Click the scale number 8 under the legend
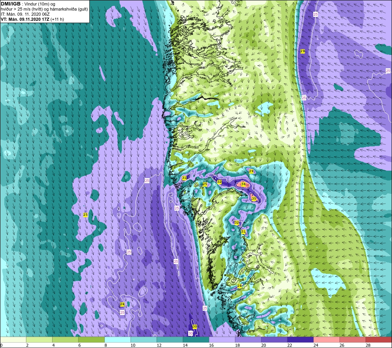The height and width of the screenshot is (348, 392). [x=106, y=345]
